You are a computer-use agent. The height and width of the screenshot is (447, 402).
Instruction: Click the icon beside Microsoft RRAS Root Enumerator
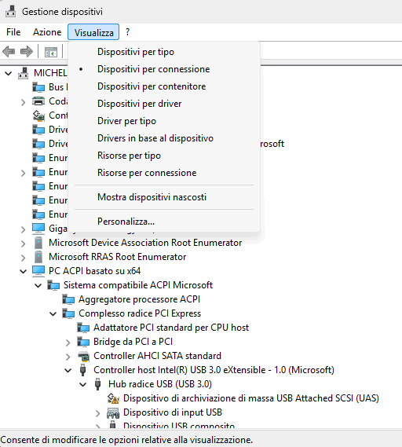[38, 257]
